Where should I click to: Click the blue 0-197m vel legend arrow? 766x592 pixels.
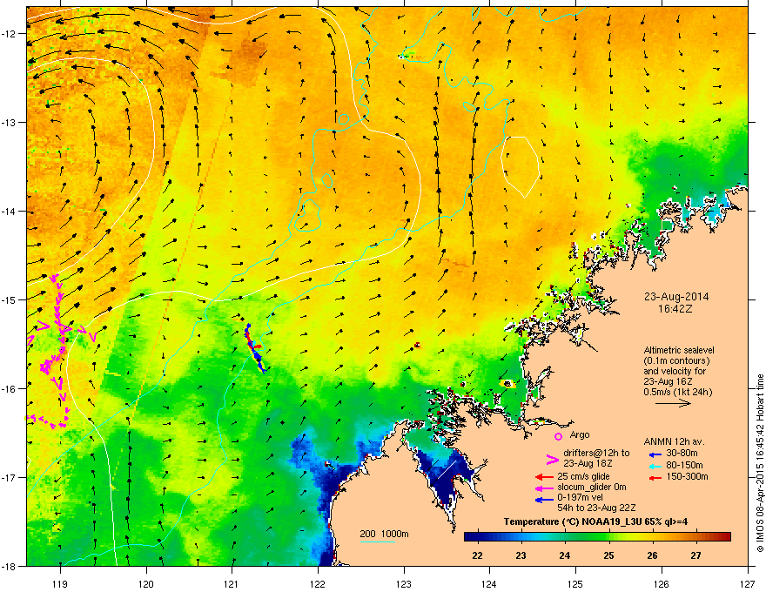pos(544,499)
